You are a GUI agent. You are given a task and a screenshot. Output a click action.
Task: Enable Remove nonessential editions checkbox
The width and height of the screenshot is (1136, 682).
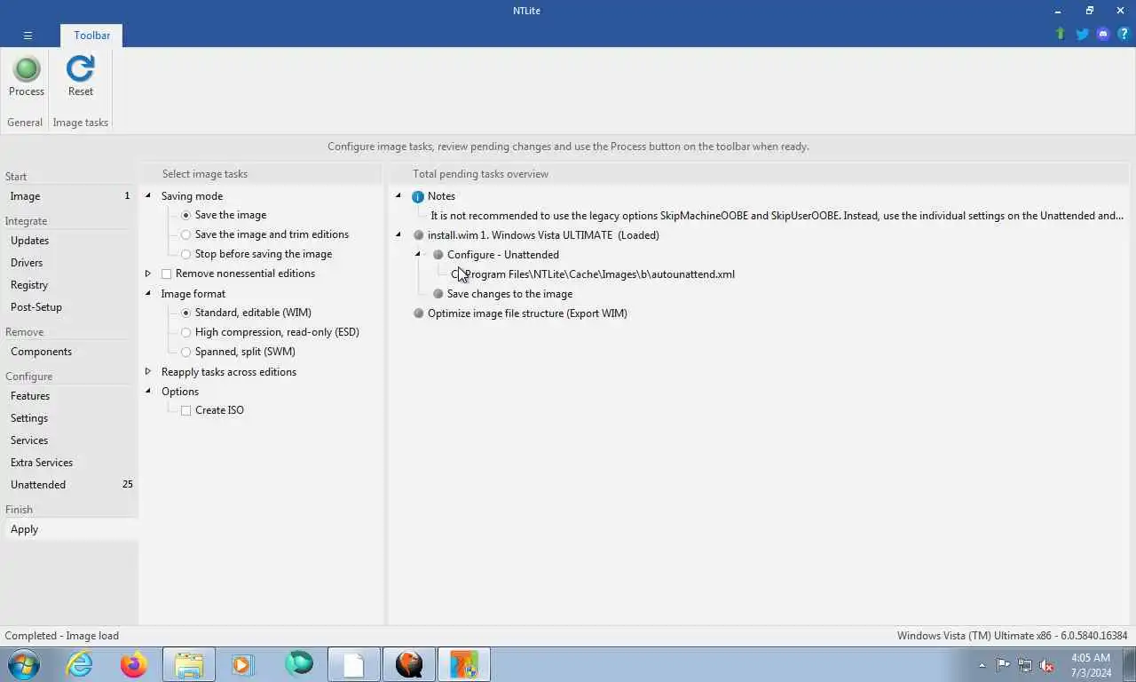(166, 274)
